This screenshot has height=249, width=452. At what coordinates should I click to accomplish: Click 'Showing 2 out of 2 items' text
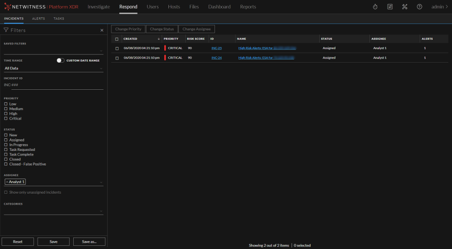pyautogui.click(x=269, y=245)
